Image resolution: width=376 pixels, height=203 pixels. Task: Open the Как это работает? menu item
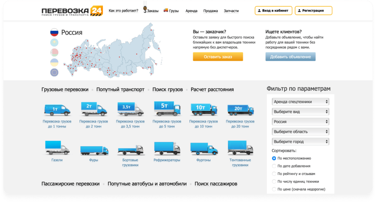click(123, 11)
